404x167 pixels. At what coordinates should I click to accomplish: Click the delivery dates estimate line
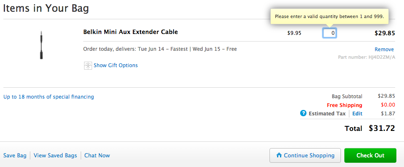tap(160, 49)
